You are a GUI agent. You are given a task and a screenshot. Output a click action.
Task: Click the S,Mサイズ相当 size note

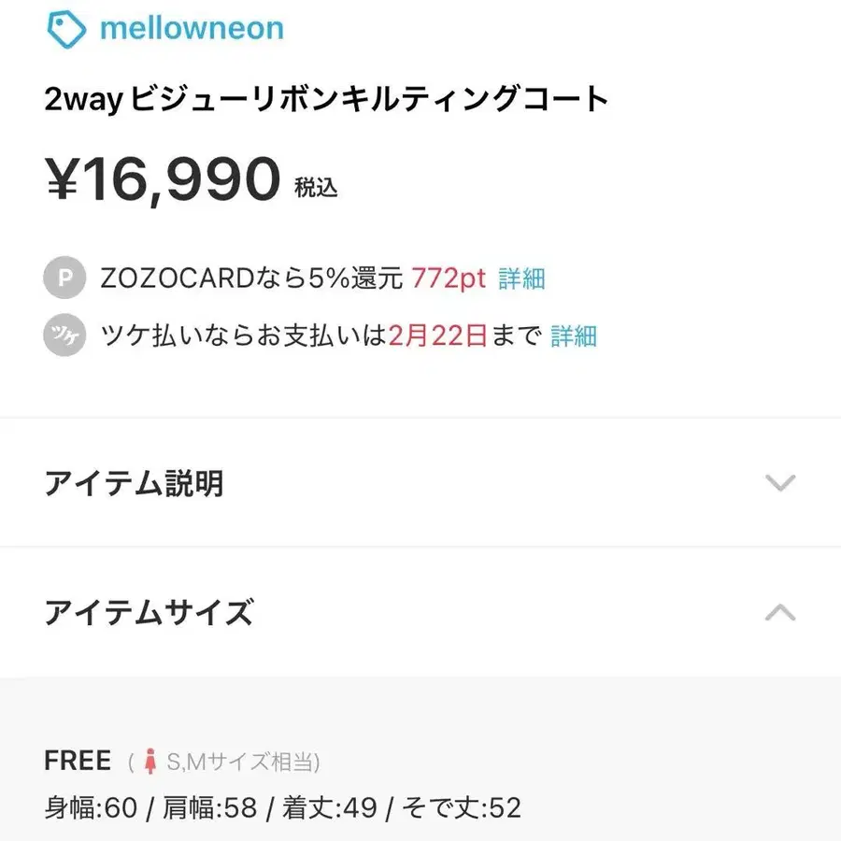[241, 761]
